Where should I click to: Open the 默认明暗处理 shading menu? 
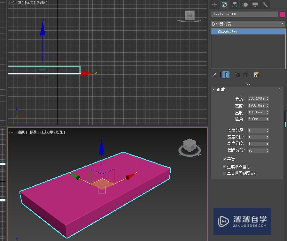(x=52, y=132)
